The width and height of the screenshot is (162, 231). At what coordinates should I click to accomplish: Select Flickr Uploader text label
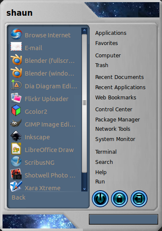pos(46,99)
